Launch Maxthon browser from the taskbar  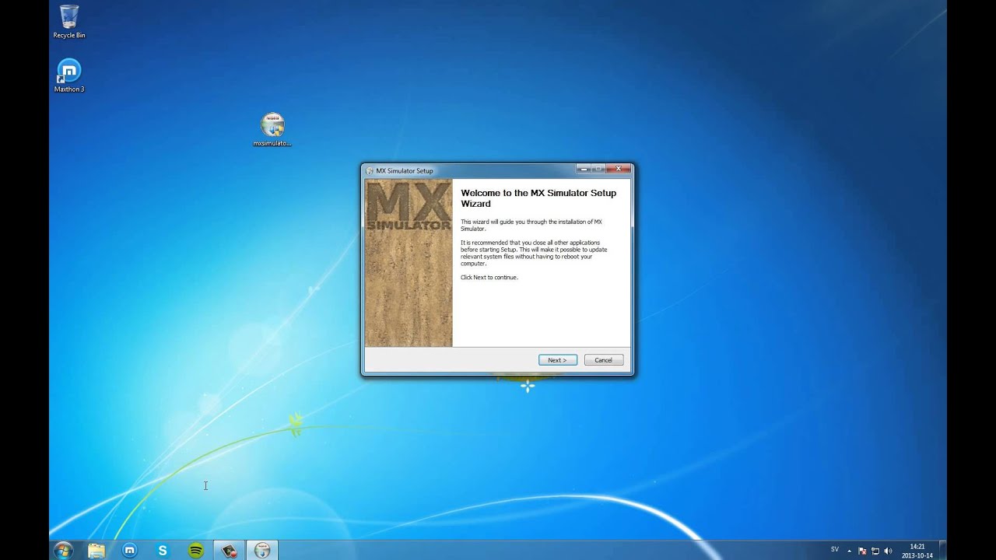point(130,551)
